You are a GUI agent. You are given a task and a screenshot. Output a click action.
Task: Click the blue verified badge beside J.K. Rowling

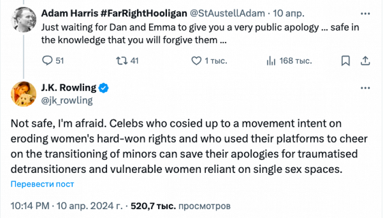click(104, 88)
